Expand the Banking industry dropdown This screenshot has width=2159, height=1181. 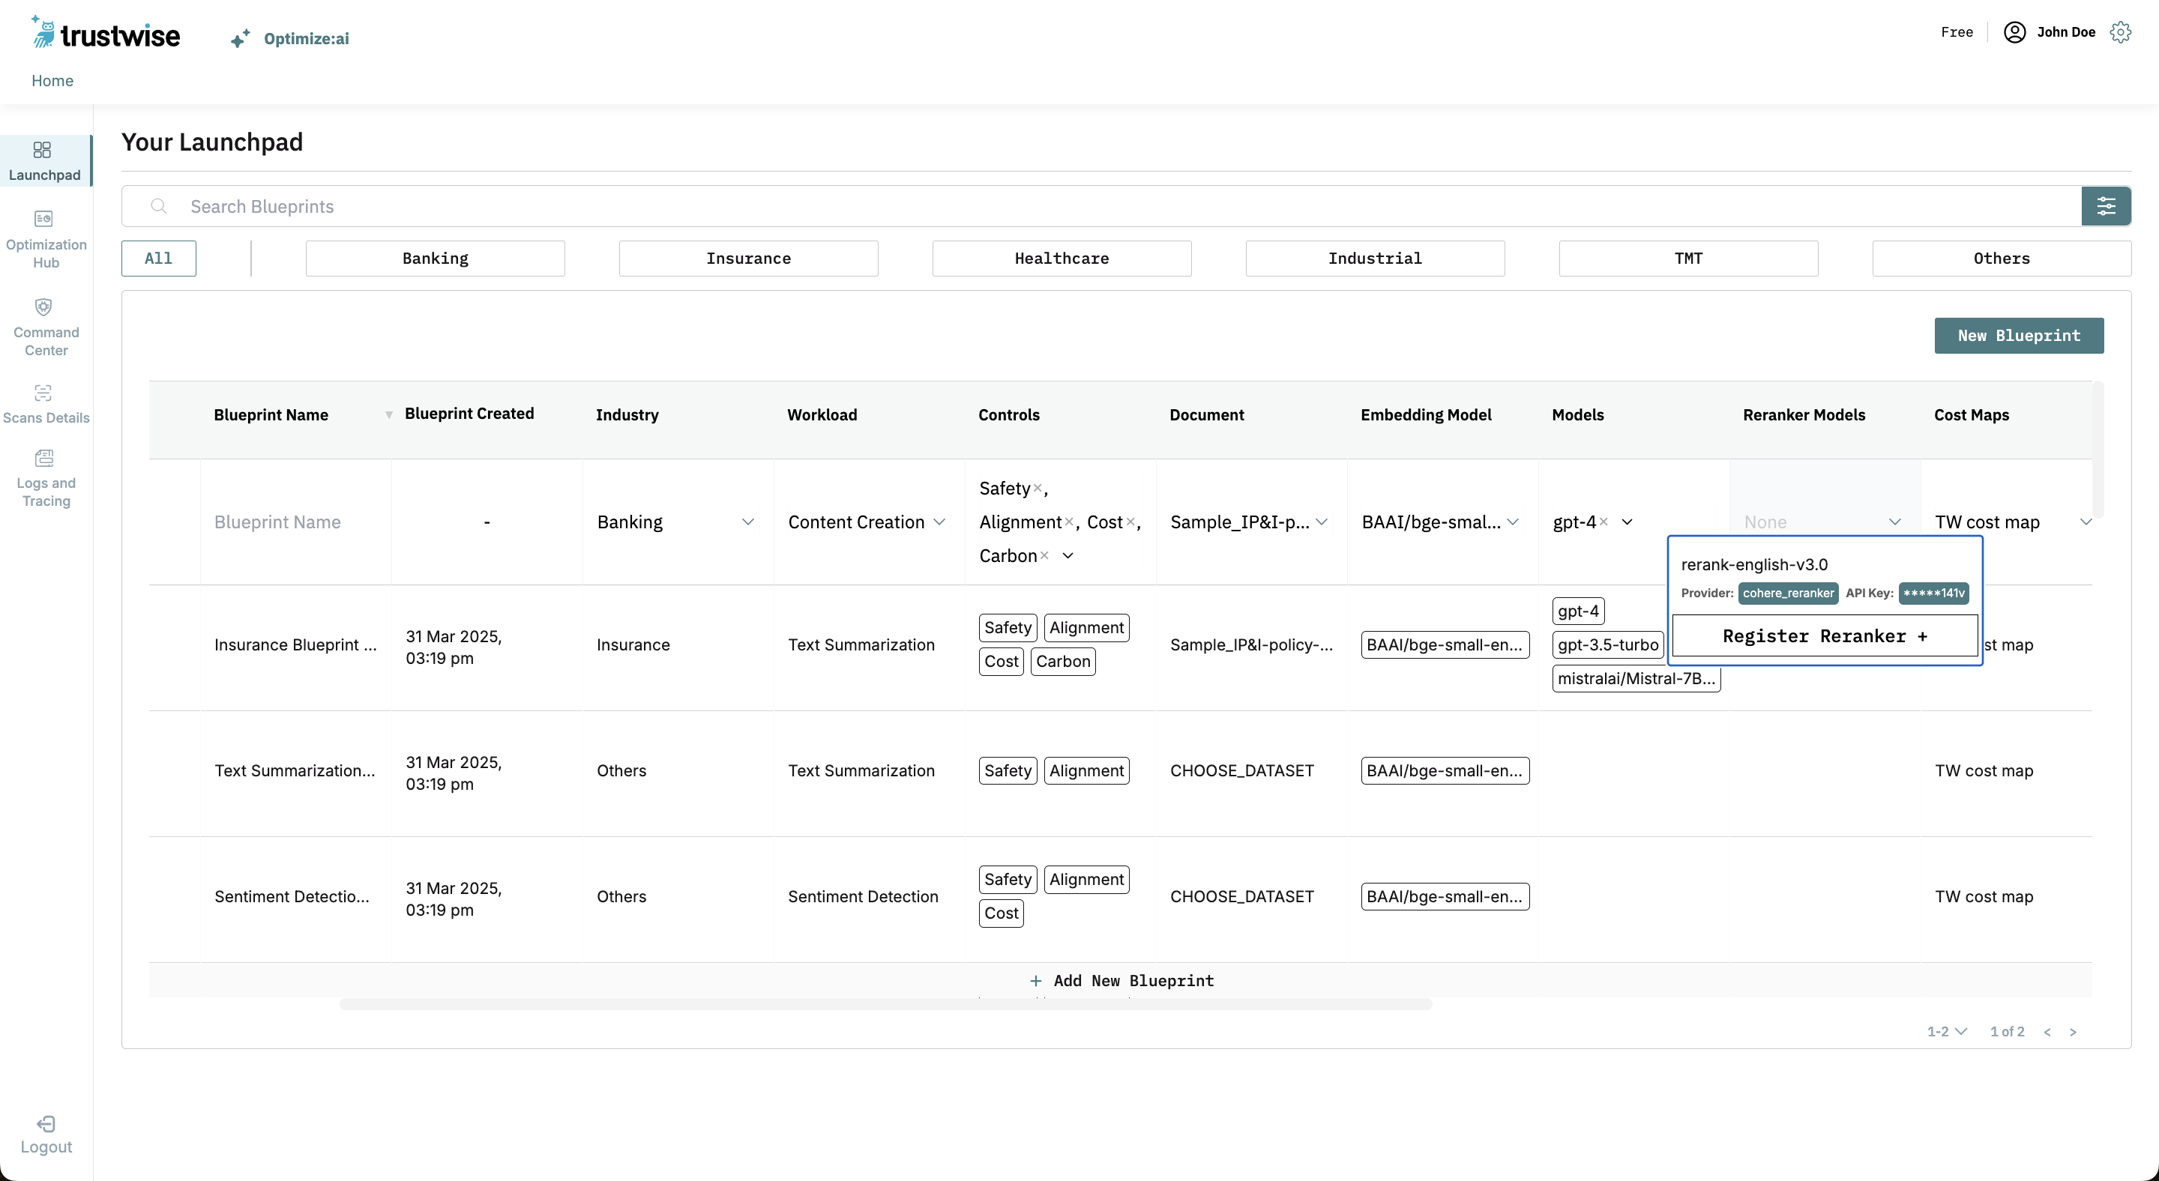click(747, 522)
